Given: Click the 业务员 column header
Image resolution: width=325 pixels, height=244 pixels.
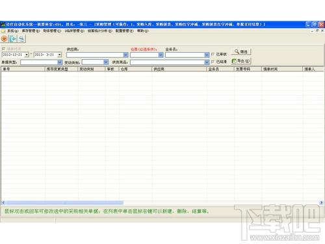Looking at the screenshot, I should [x=220, y=69].
